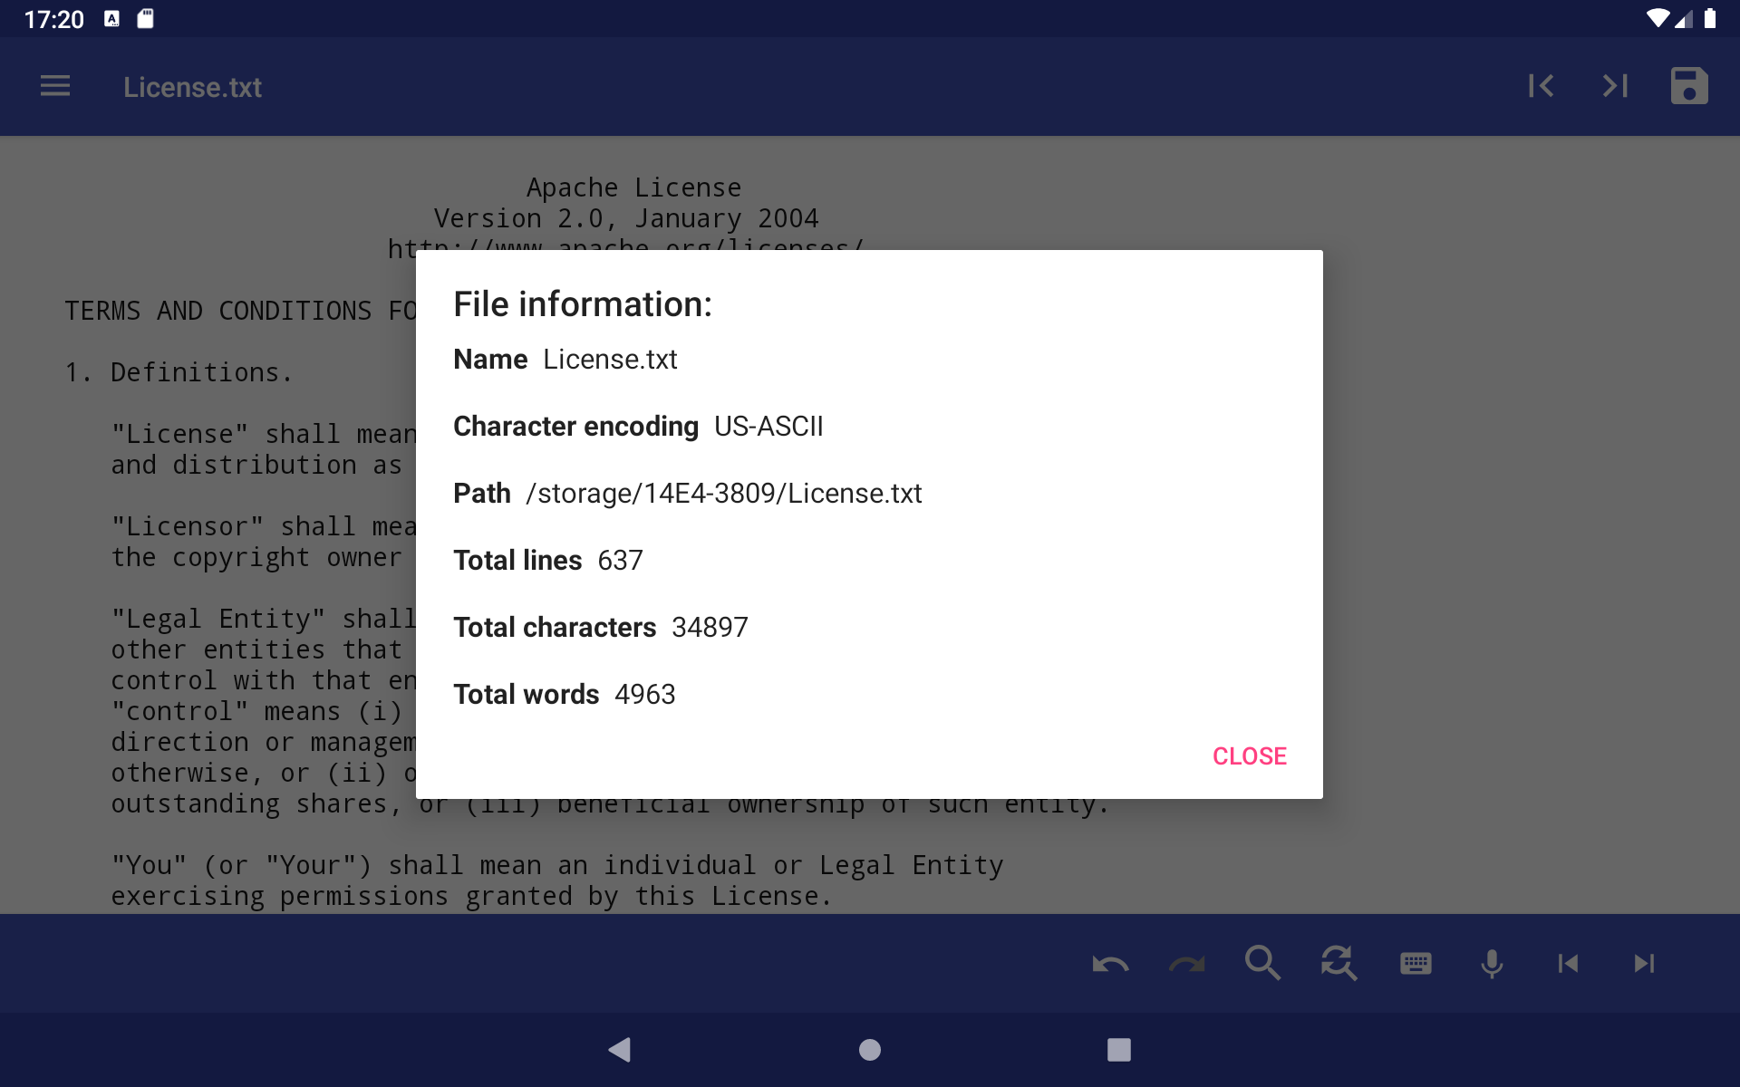Viewport: 1740px width, 1087px height.
Task: Click the License.txt title in app bar
Action: tap(192, 87)
